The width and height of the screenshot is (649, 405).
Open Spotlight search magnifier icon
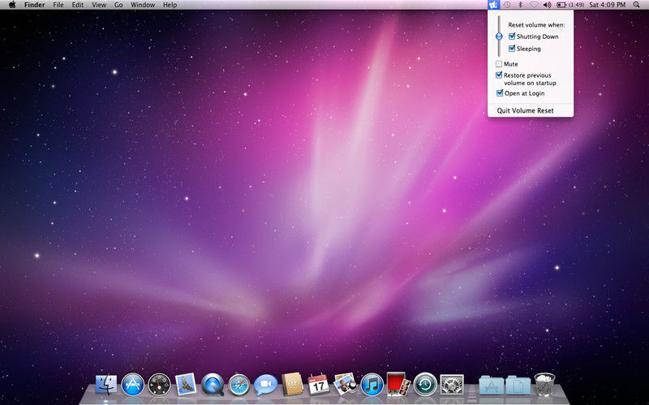(637, 5)
